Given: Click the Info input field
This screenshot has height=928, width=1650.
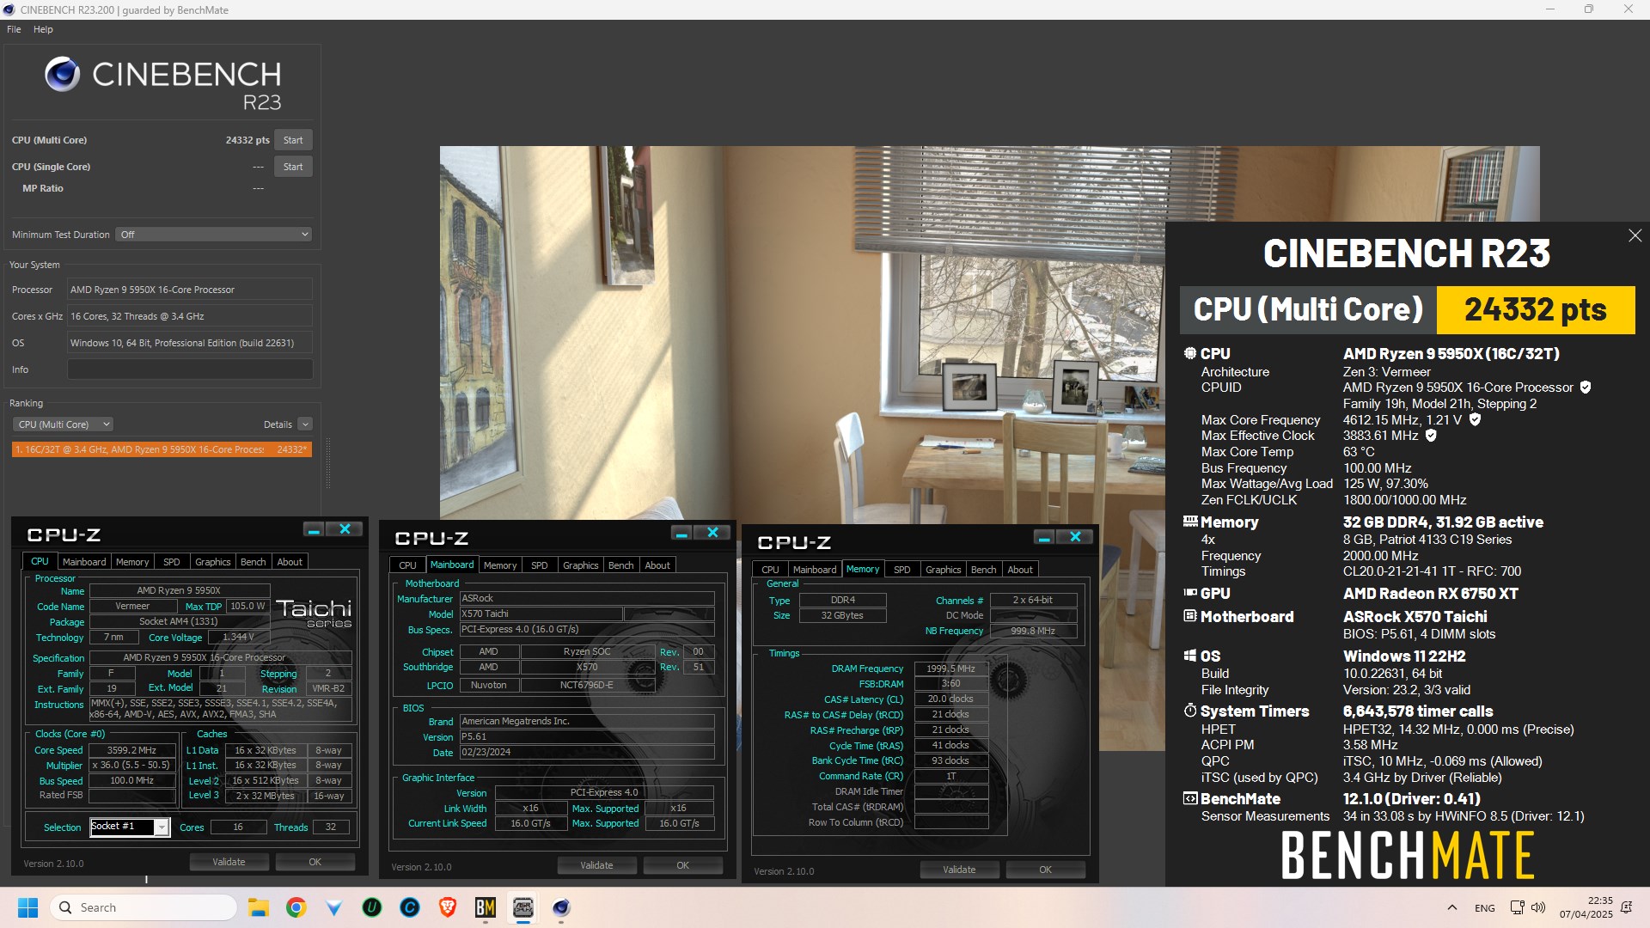Looking at the screenshot, I should [x=190, y=369].
